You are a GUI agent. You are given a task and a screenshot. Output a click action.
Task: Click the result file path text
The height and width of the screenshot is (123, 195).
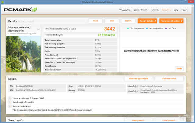point(52,110)
